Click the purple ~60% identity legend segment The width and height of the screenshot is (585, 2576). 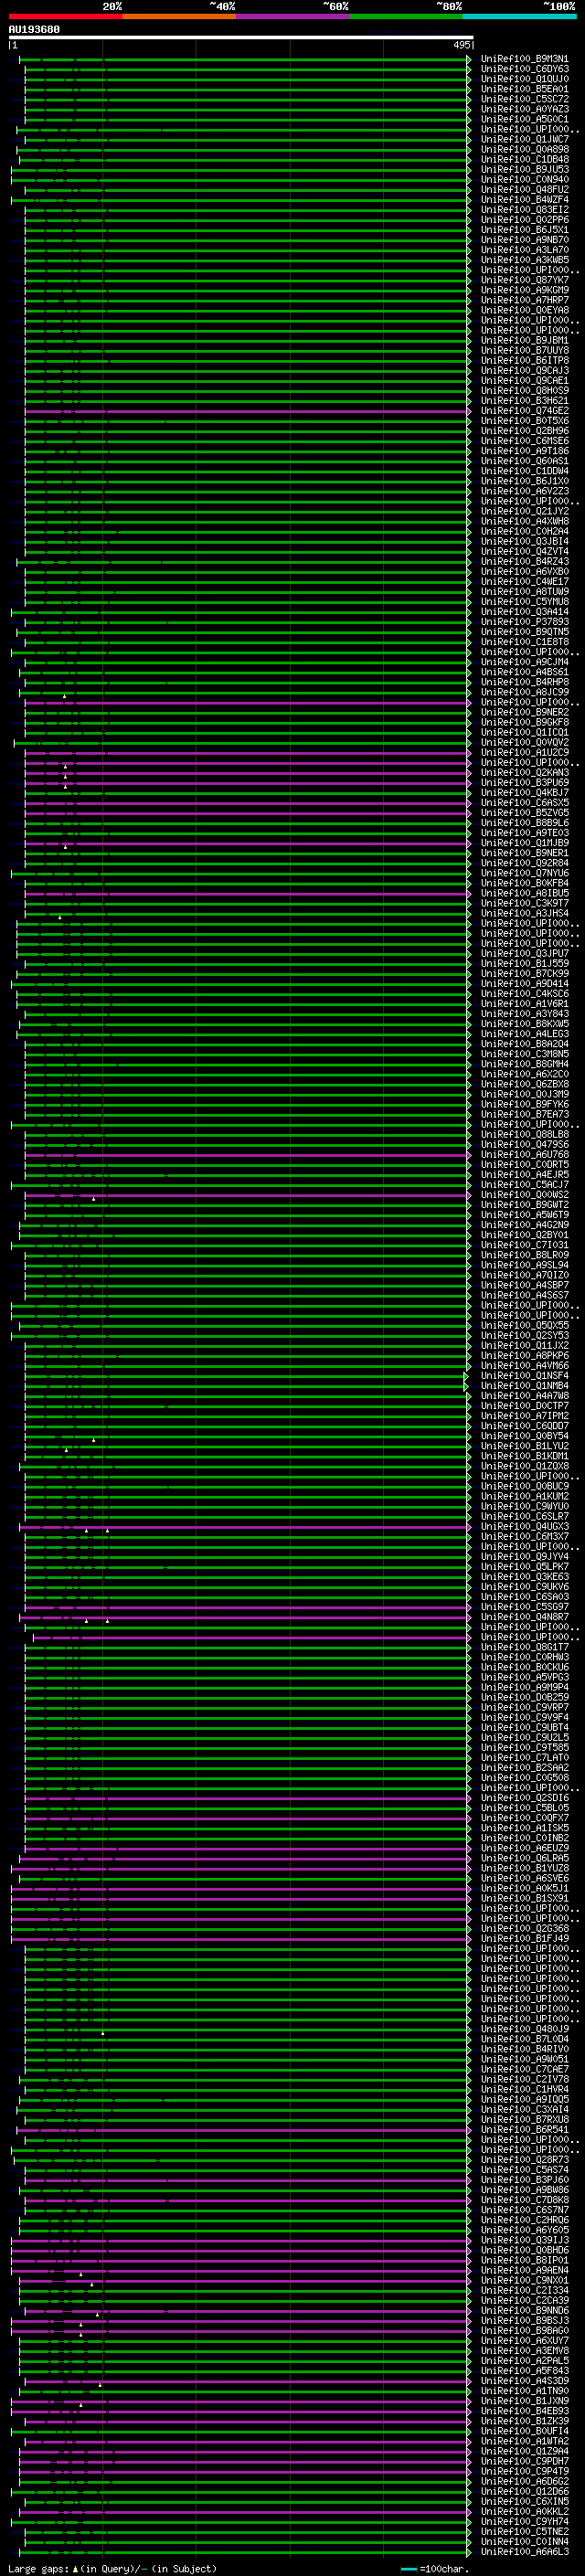tap(292, 17)
